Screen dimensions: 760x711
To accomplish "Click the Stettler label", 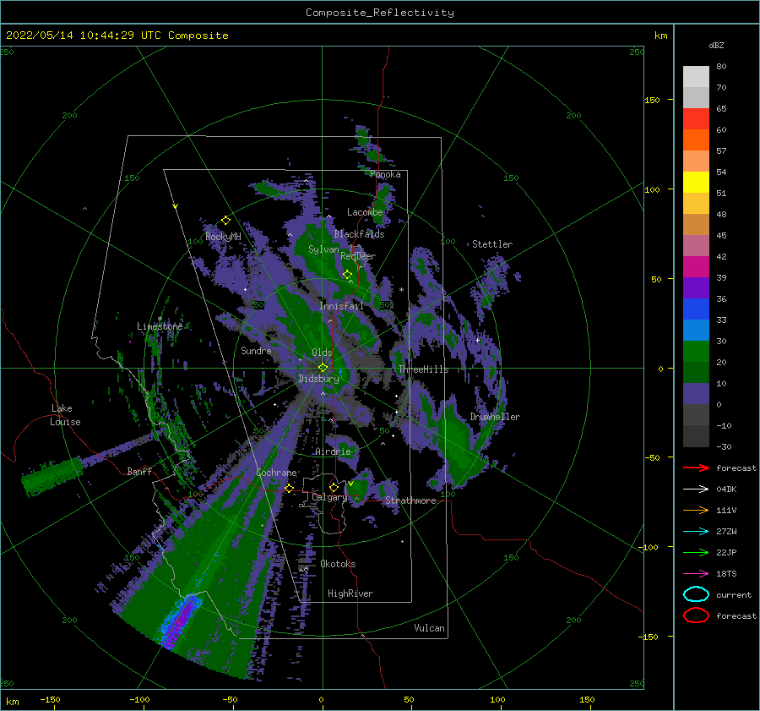I will (492, 244).
